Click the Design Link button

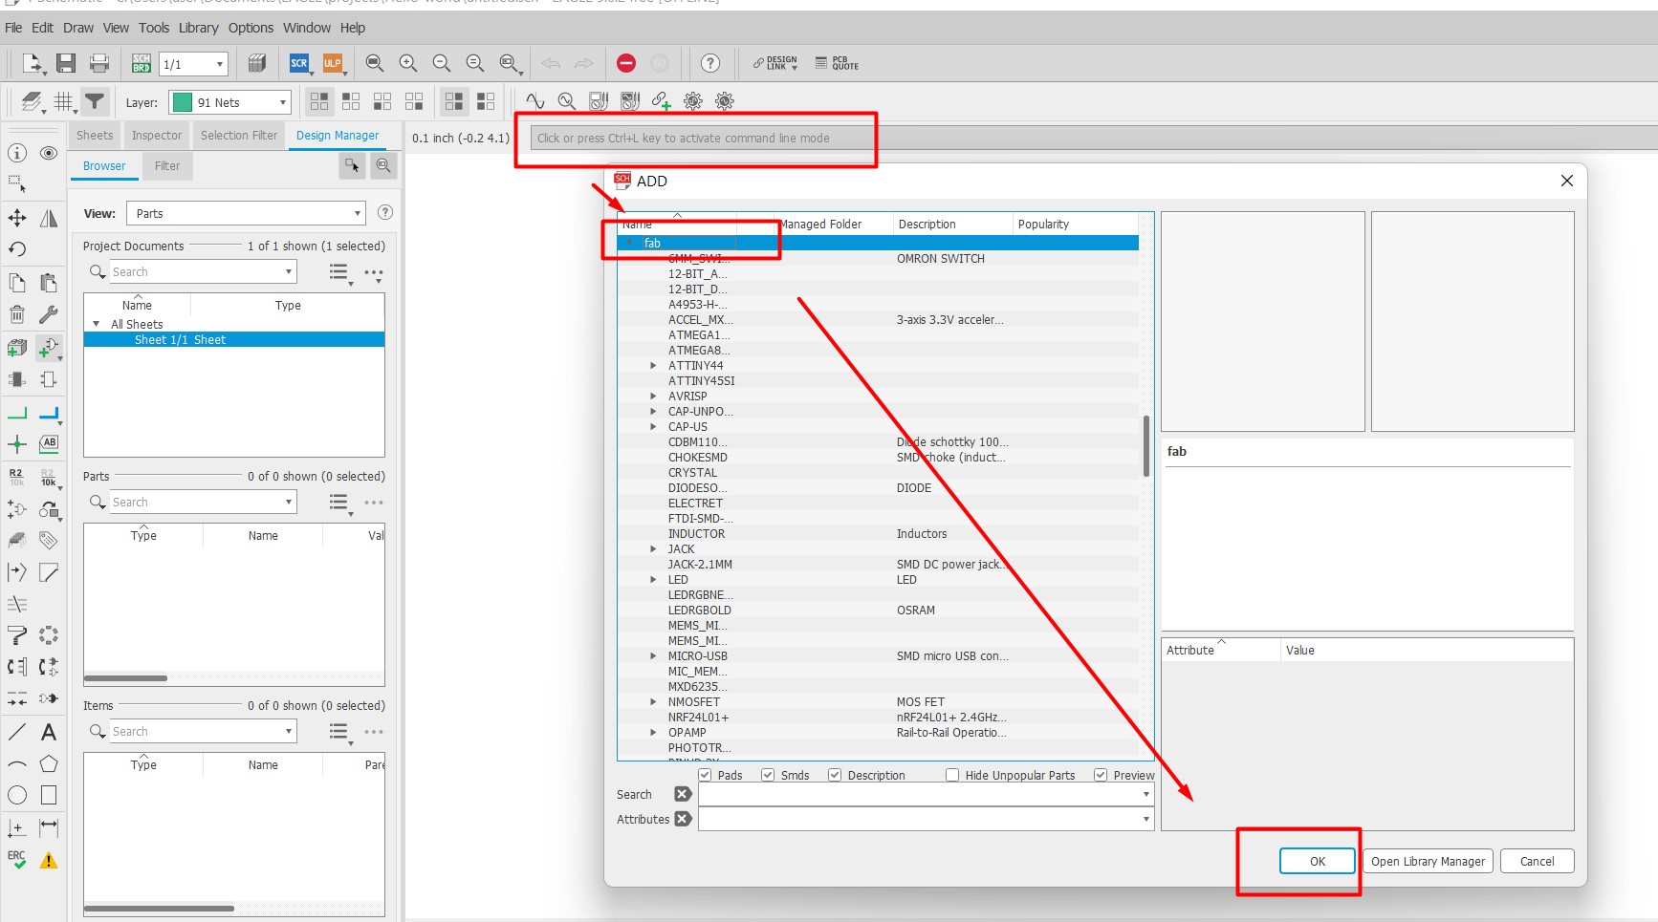[775, 63]
